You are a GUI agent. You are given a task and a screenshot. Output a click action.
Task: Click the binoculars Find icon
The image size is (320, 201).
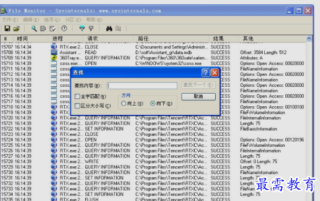[x=109, y=28]
